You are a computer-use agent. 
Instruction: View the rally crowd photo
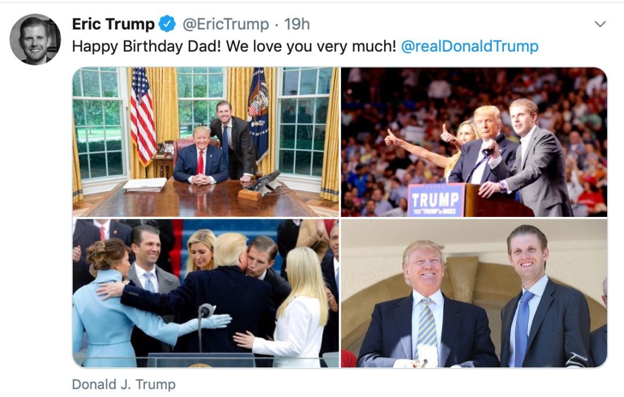click(474, 142)
